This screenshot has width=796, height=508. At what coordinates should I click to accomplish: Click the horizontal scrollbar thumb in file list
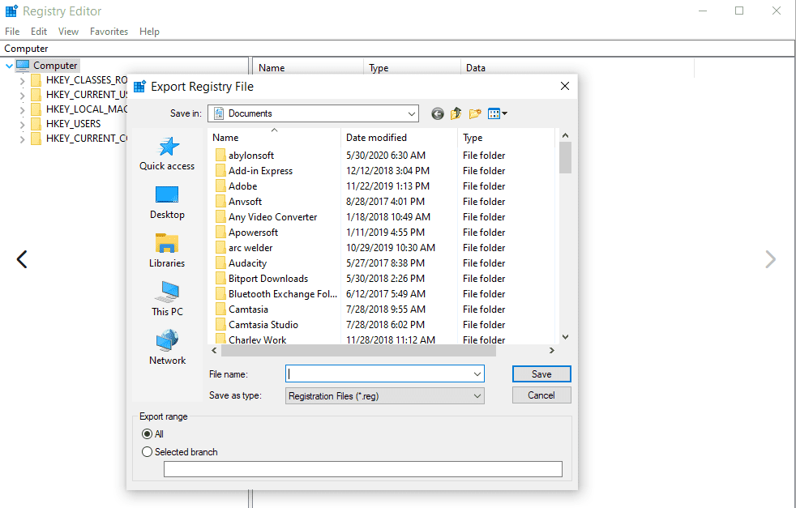click(358, 351)
